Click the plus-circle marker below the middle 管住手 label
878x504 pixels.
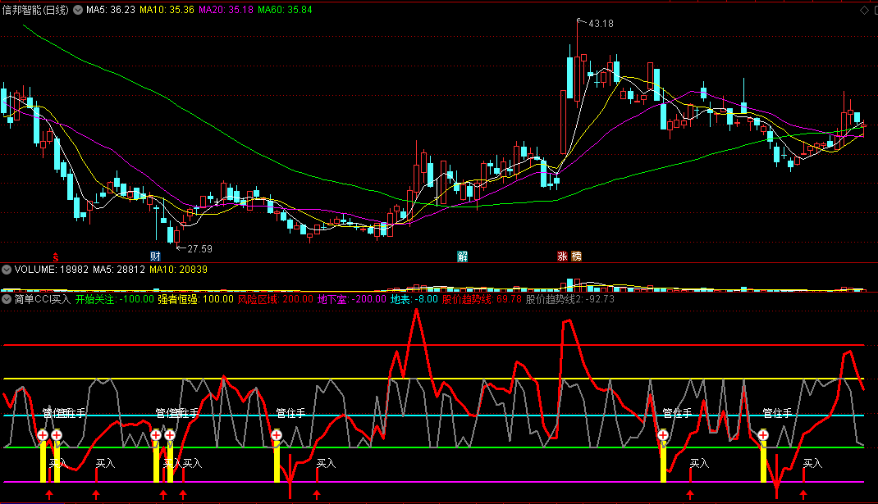pyautogui.click(x=277, y=434)
